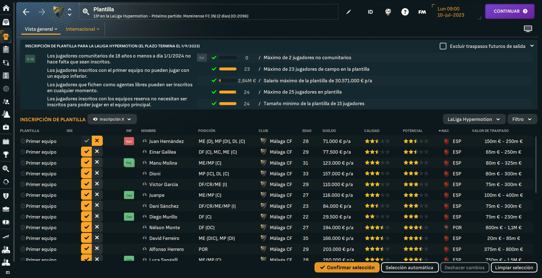Screen dimensions: 542x278
Task: Unregister Juan Hernàndez with the X toggle
Action: tap(97, 141)
